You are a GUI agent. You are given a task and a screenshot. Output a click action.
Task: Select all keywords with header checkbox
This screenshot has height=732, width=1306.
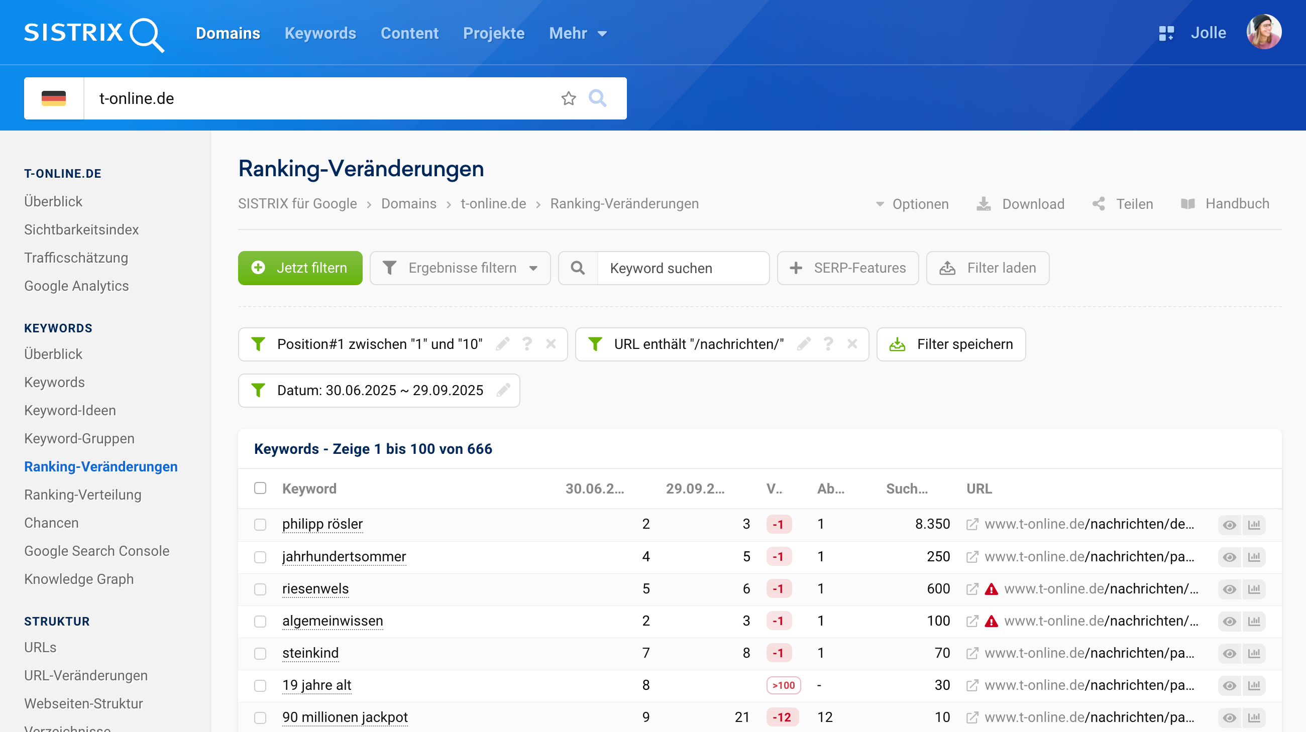click(261, 489)
